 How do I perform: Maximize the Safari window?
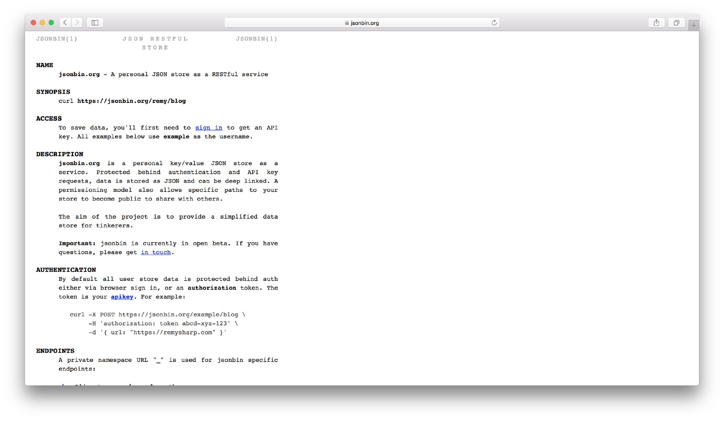tap(51, 23)
